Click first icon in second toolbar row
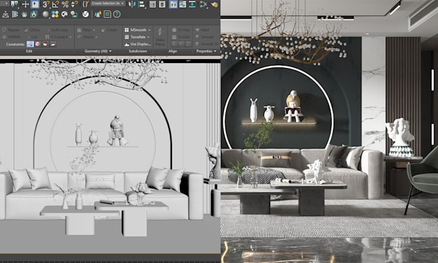 pyautogui.click(x=6, y=14)
